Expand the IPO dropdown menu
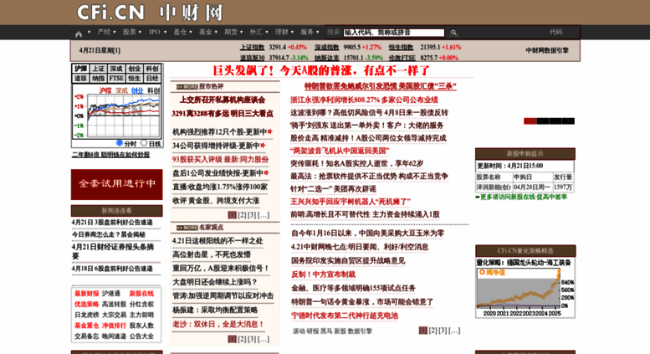This screenshot has width=650, height=354. (157, 32)
